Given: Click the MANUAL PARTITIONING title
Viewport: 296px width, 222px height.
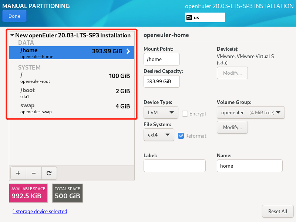Looking at the screenshot, I should coord(36,6).
